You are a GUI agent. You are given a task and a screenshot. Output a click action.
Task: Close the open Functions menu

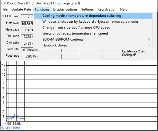42,9
